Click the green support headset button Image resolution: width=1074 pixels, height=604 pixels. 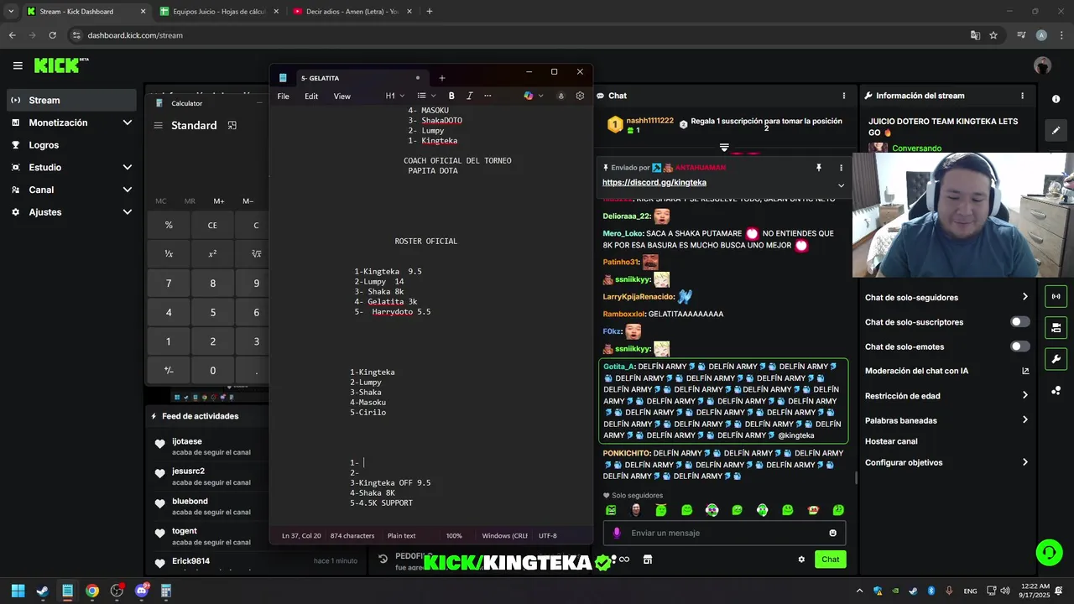[x=1049, y=552]
